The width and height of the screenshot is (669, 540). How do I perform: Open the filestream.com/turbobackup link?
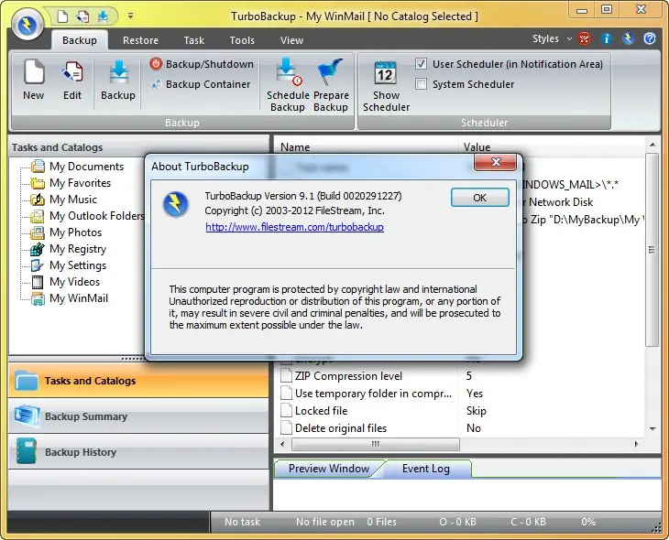294,227
